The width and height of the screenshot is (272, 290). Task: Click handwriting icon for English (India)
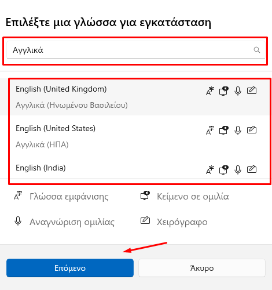point(252,169)
